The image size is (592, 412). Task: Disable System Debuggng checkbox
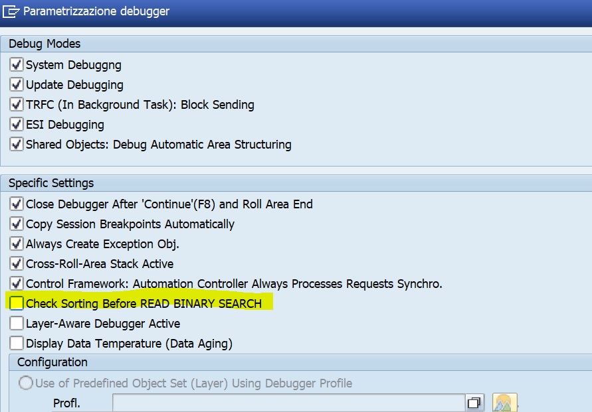15,64
